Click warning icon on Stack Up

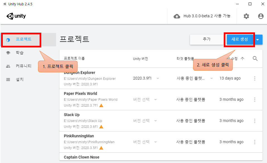pyautogui.click(x=101, y=127)
